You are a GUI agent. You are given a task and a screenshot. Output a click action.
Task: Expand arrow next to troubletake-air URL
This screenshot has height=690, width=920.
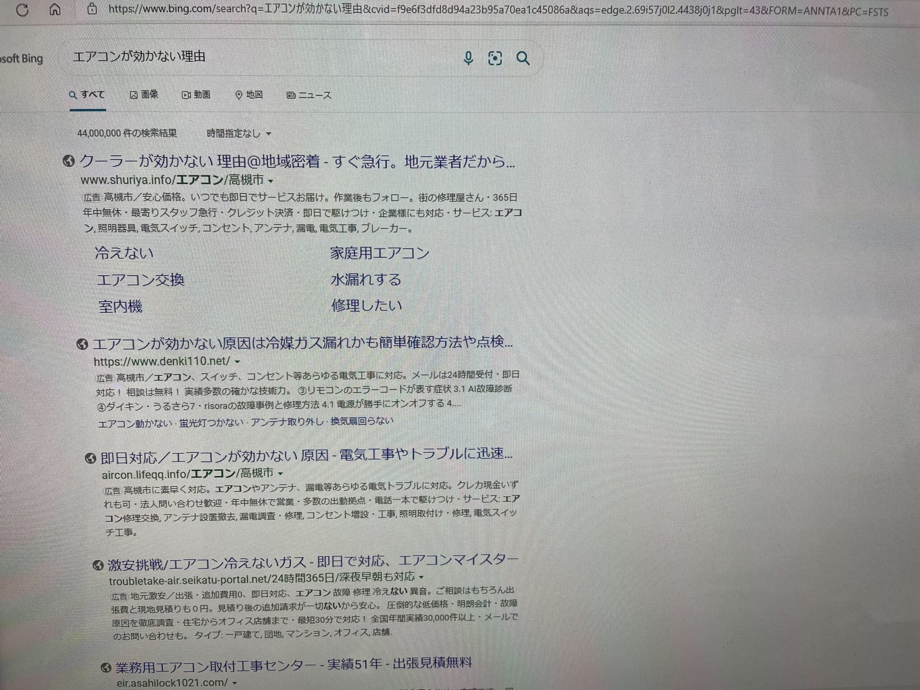point(422,577)
